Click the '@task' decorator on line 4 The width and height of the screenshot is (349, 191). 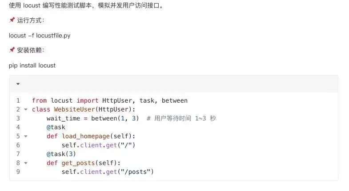click(x=56, y=127)
